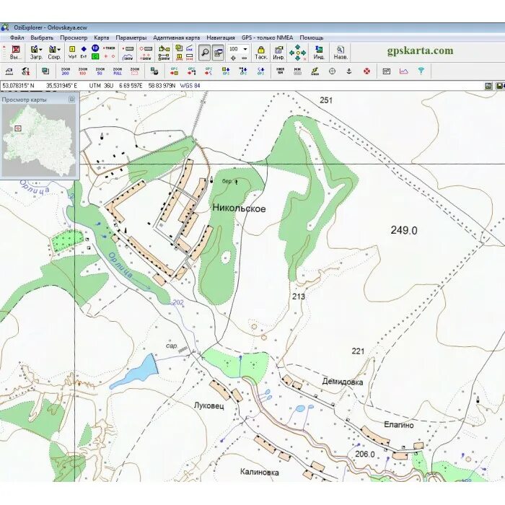This screenshot has width=505, height=505.
Task: Click the Инф. info icon
Action: [278, 53]
